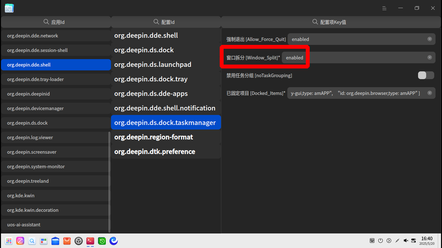Viewport: 442px width, 248px height.
Task: Open org.deepin.dtk.preference config
Action: pos(166,151)
